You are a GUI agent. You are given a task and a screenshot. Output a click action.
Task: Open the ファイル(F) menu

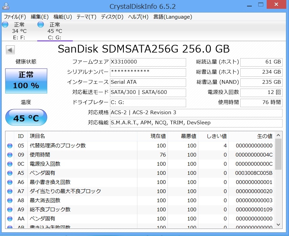point(15,17)
